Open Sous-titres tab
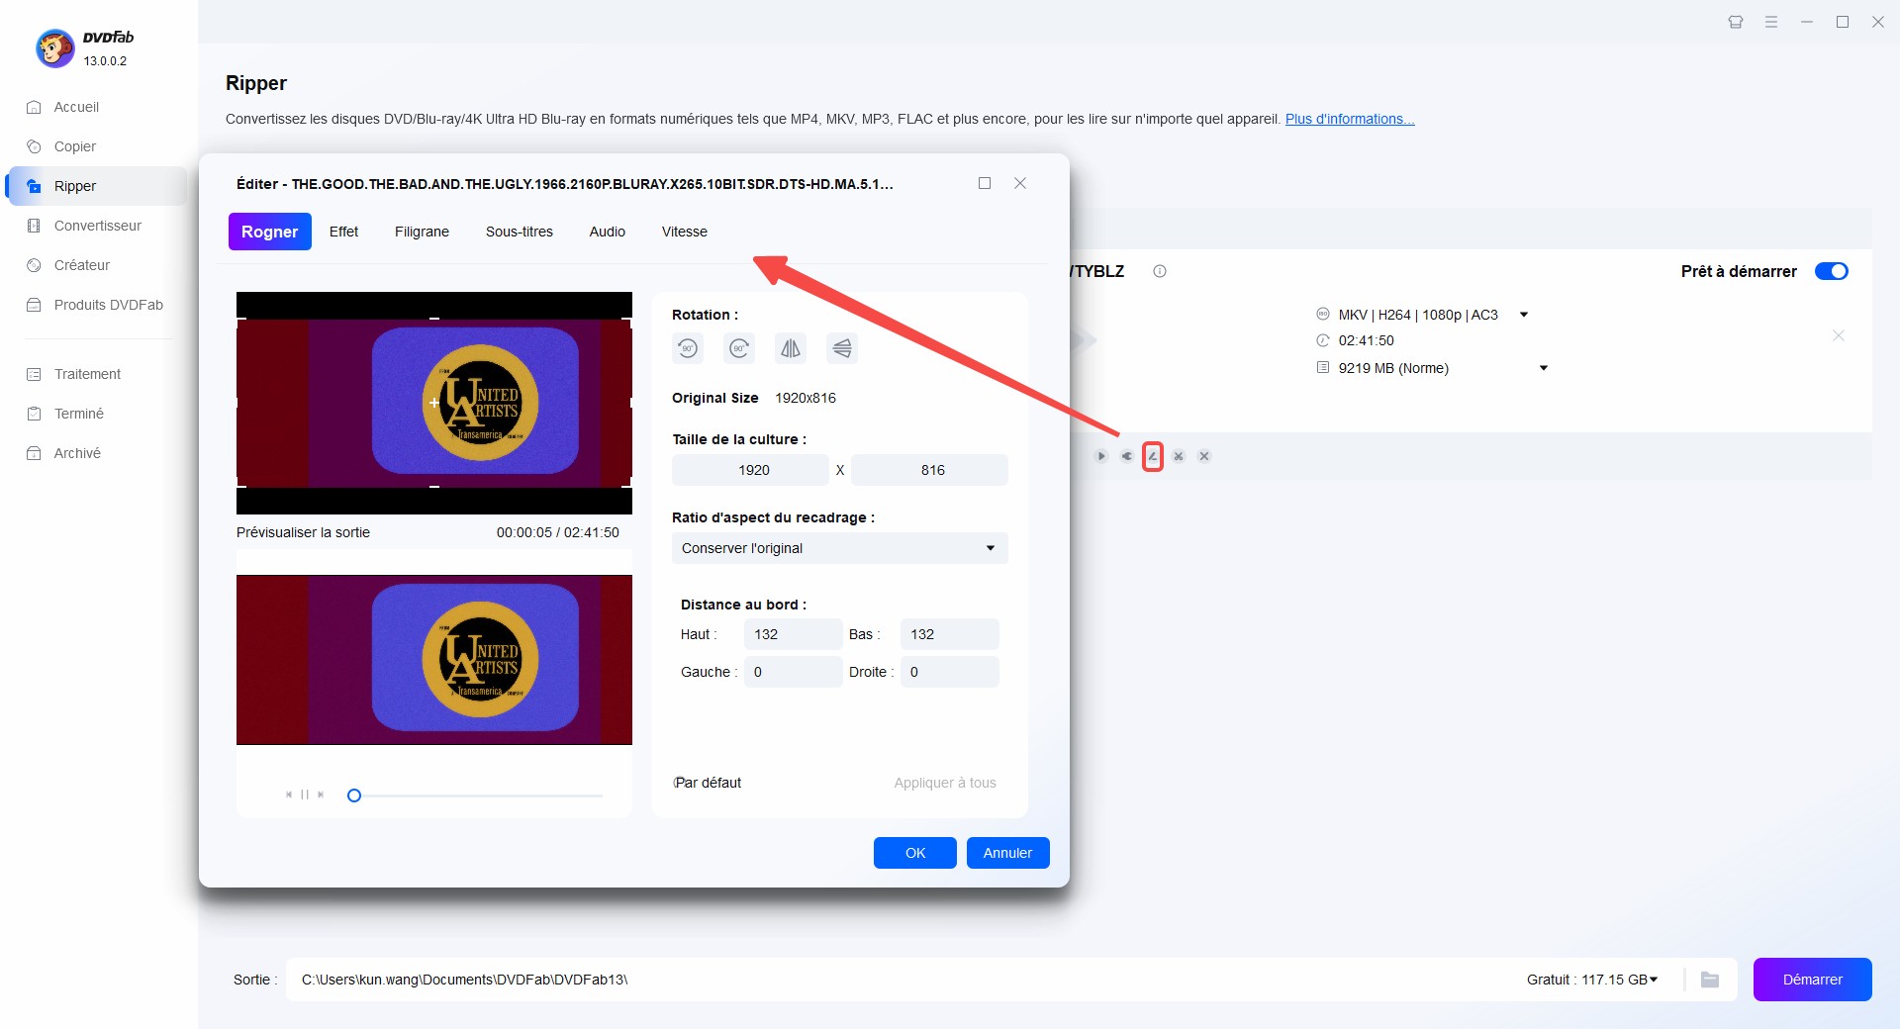 coord(520,232)
